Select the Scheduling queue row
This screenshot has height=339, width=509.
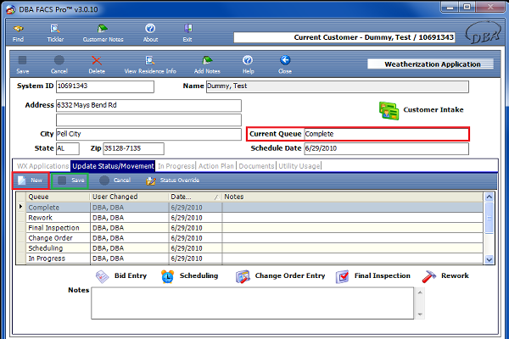coord(255,248)
